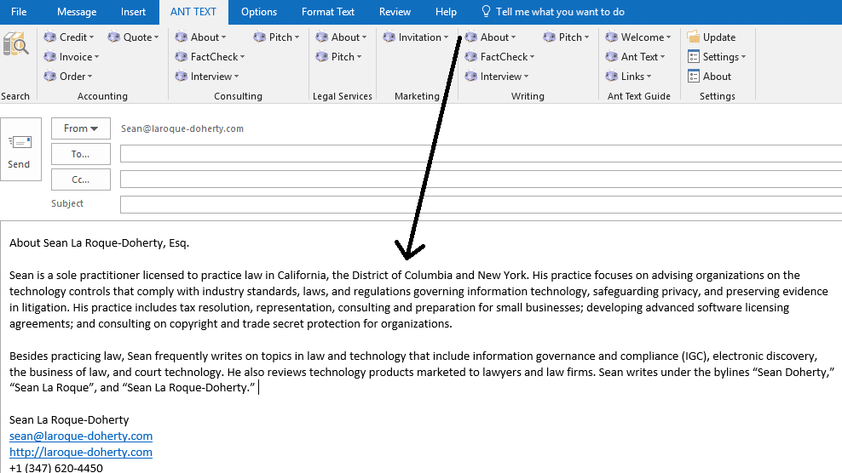Click the signature name Sean La Roque-Doherty
This screenshot has height=473, width=842.
pos(69,420)
